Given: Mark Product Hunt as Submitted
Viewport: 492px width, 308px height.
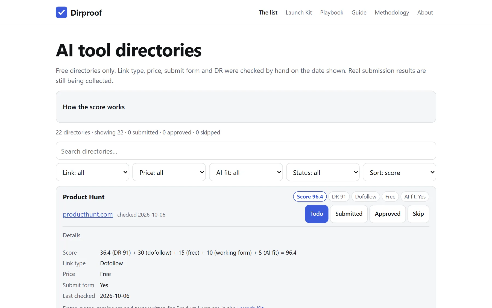Looking at the screenshot, I should [x=349, y=214].
